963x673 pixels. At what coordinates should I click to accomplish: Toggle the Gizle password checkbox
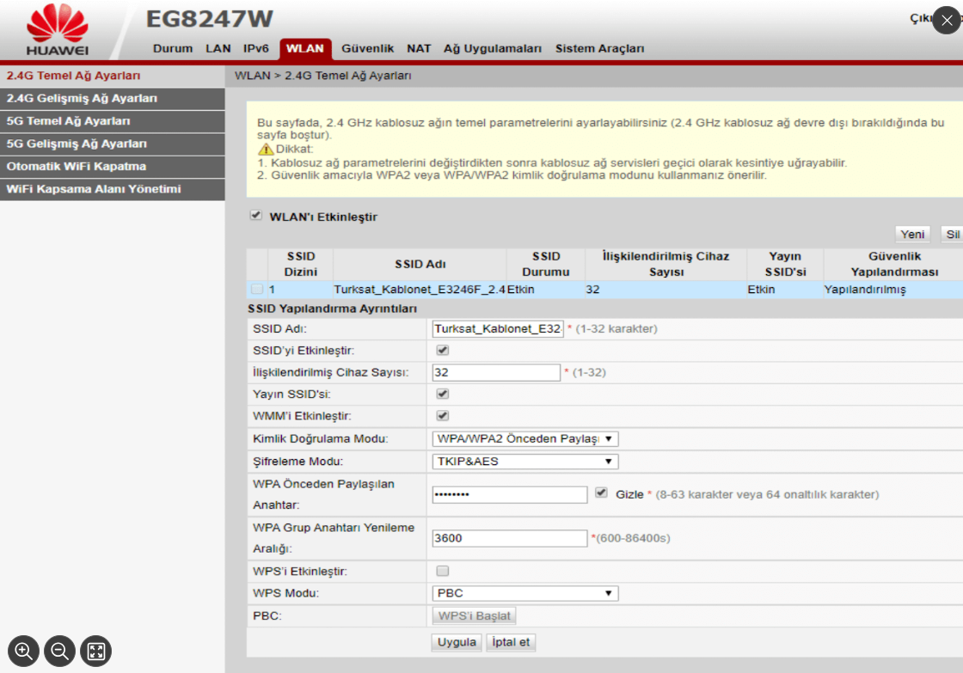[x=601, y=493]
